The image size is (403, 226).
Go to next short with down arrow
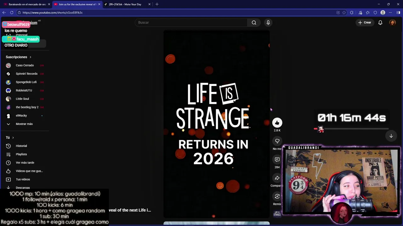[391, 136]
